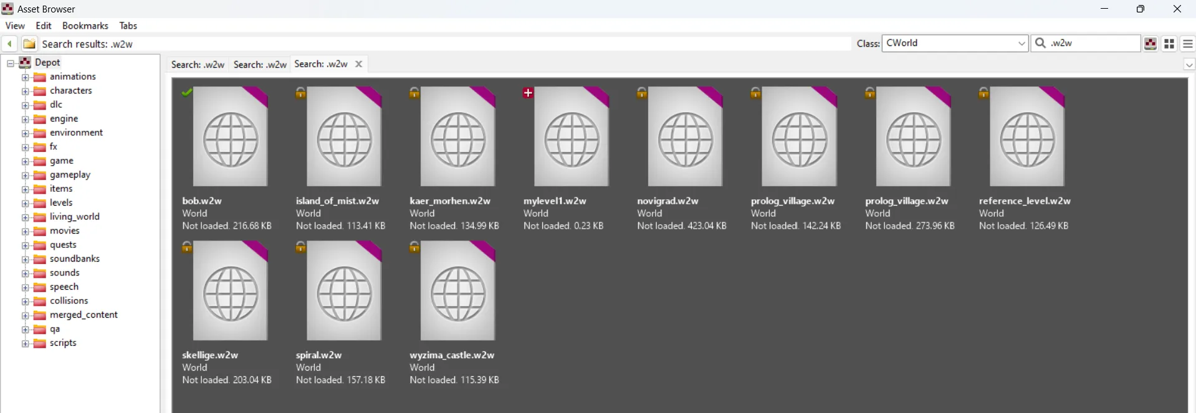Expand the dlc folder node
This screenshot has width=1196, height=413.
coord(26,105)
